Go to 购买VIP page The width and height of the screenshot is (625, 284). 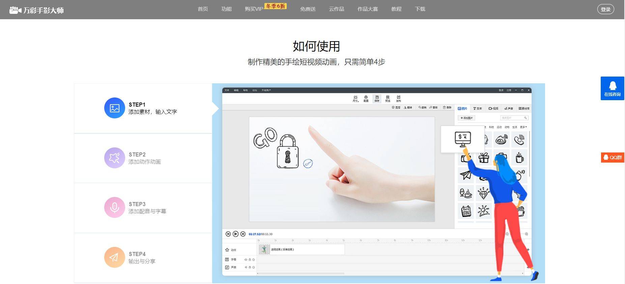pyautogui.click(x=254, y=9)
